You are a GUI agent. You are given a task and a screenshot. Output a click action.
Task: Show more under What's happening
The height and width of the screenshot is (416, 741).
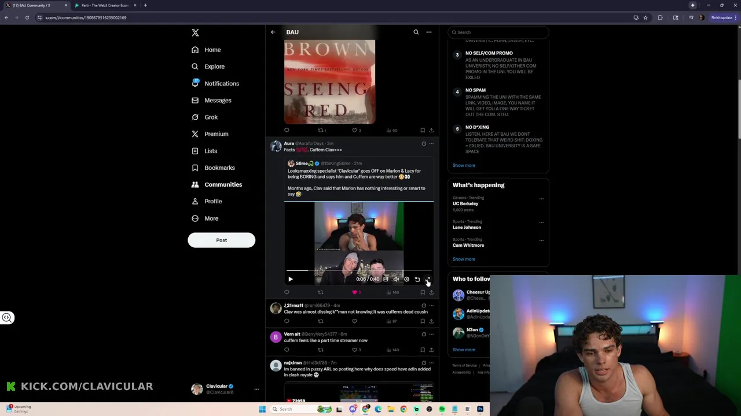click(x=464, y=259)
